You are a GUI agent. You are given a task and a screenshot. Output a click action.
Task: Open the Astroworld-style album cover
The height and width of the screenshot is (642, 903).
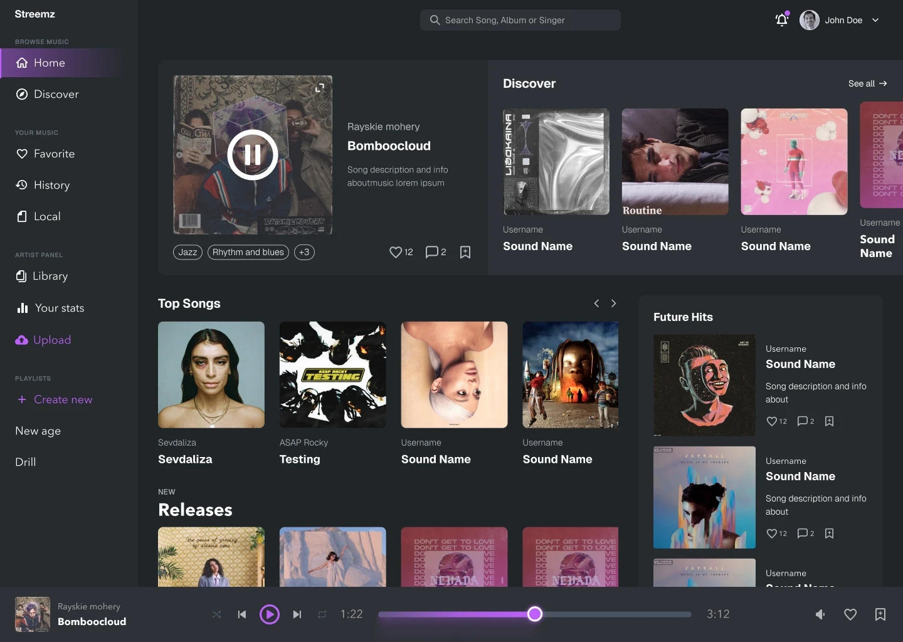pos(571,375)
